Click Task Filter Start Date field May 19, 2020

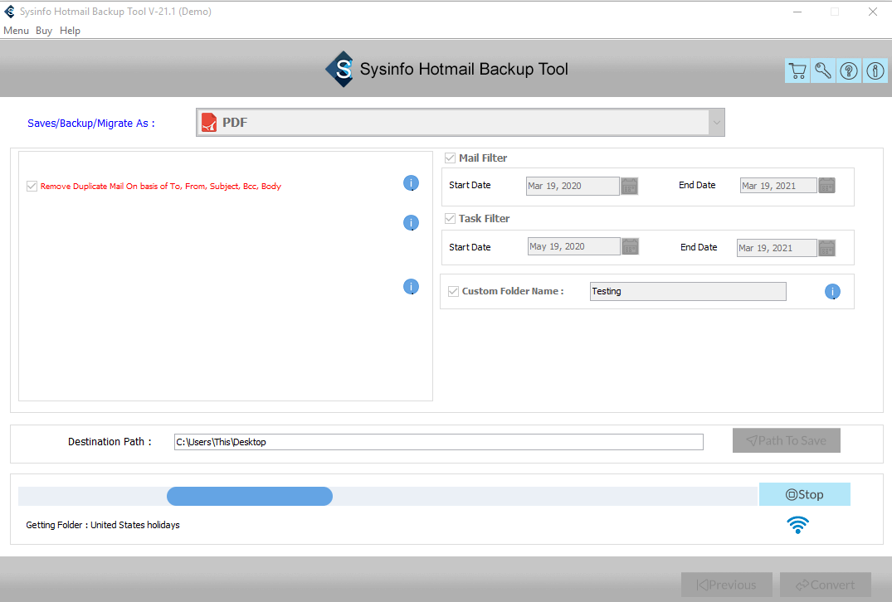[x=574, y=246]
